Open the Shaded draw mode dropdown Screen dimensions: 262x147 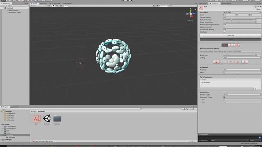point(39,6)
